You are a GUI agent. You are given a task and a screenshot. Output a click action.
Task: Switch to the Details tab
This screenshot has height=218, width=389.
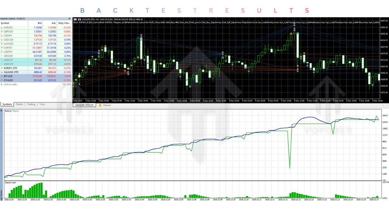tap(19, 104)
